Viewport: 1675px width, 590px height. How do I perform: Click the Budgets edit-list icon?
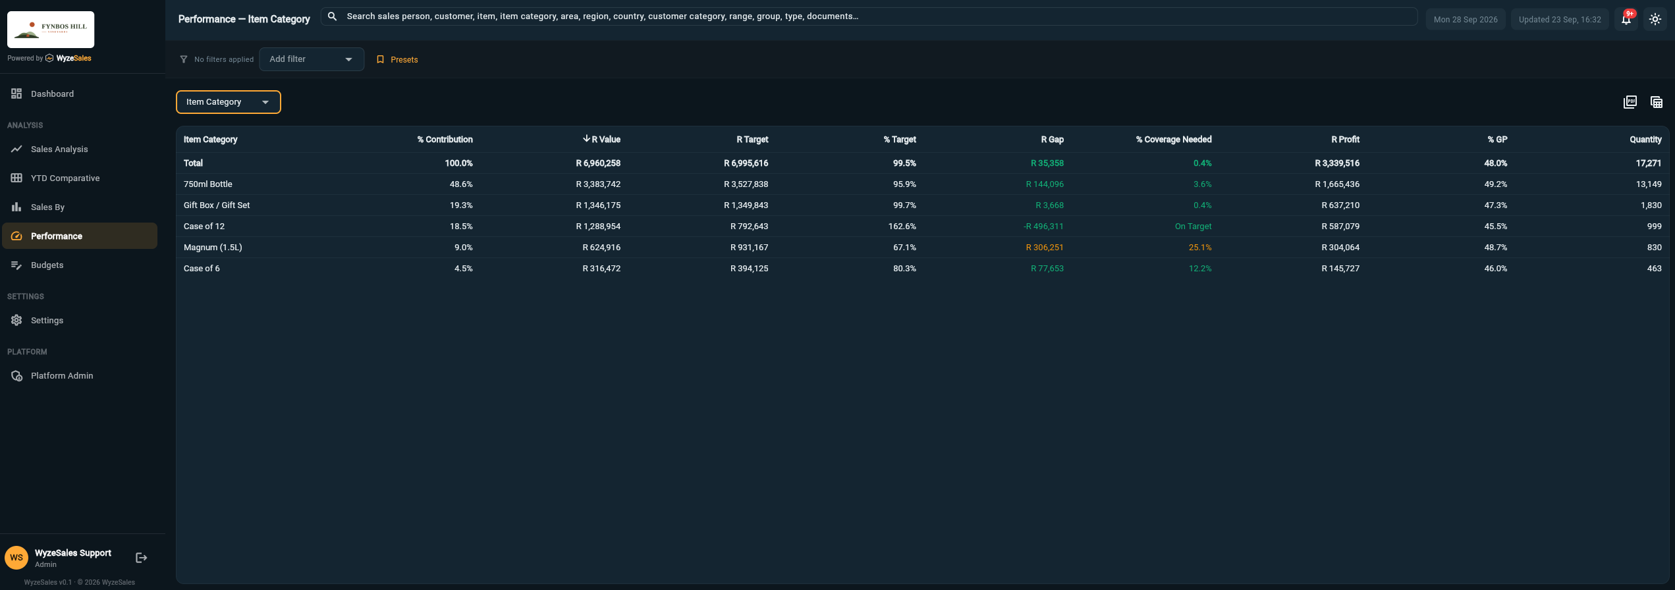(16, 265)
